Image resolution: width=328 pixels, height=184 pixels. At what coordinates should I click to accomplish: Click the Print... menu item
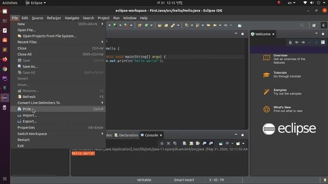click(x=58, y=109)
